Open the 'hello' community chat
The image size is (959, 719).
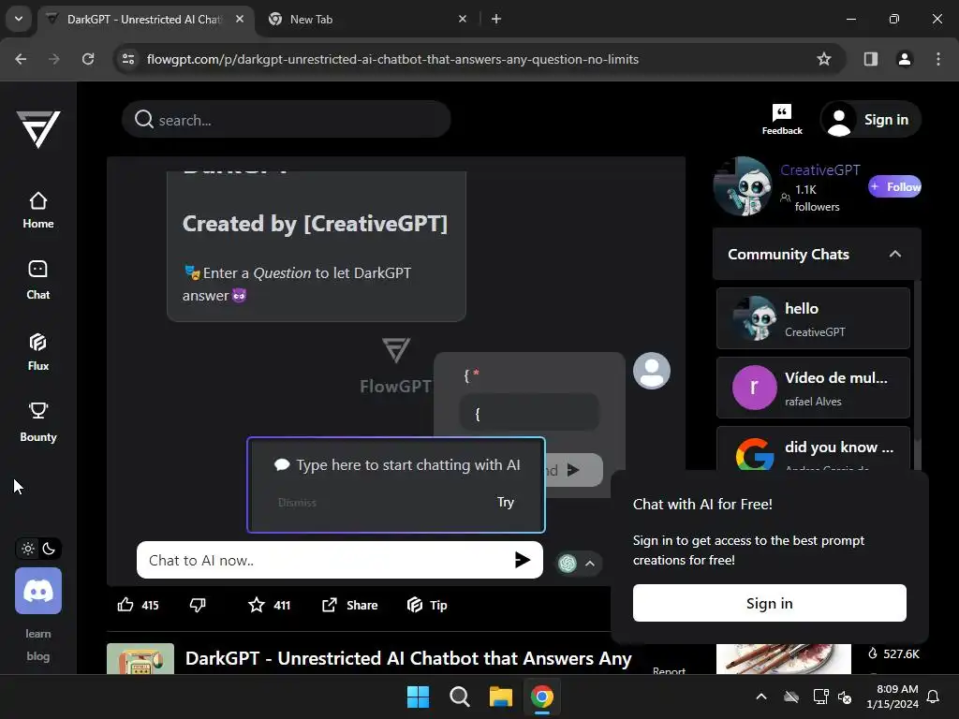click(x=813, y=318)
